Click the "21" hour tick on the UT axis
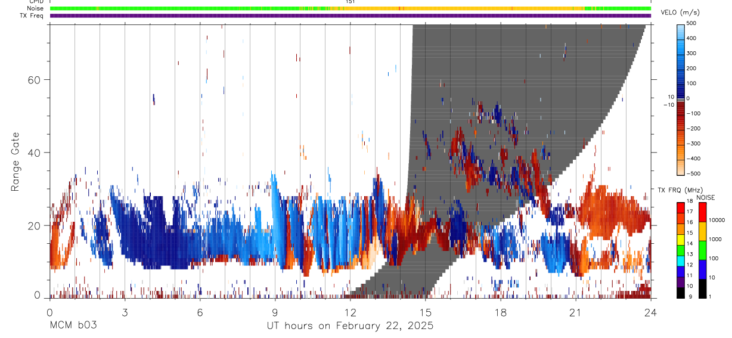Image resolution: width=732 pixels, height=338 pixels. pos(576,312)
